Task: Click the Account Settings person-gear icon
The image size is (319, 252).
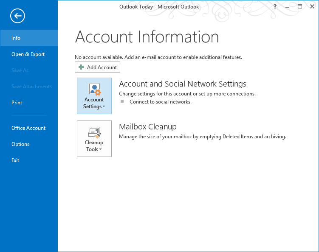Action: coord(94,89)
